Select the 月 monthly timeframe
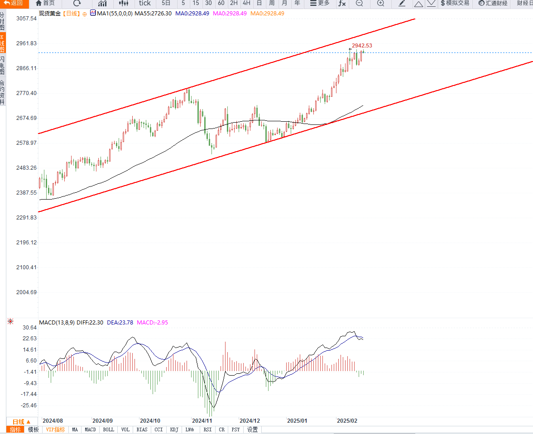 pyautogui.click(x=284, y=4)
